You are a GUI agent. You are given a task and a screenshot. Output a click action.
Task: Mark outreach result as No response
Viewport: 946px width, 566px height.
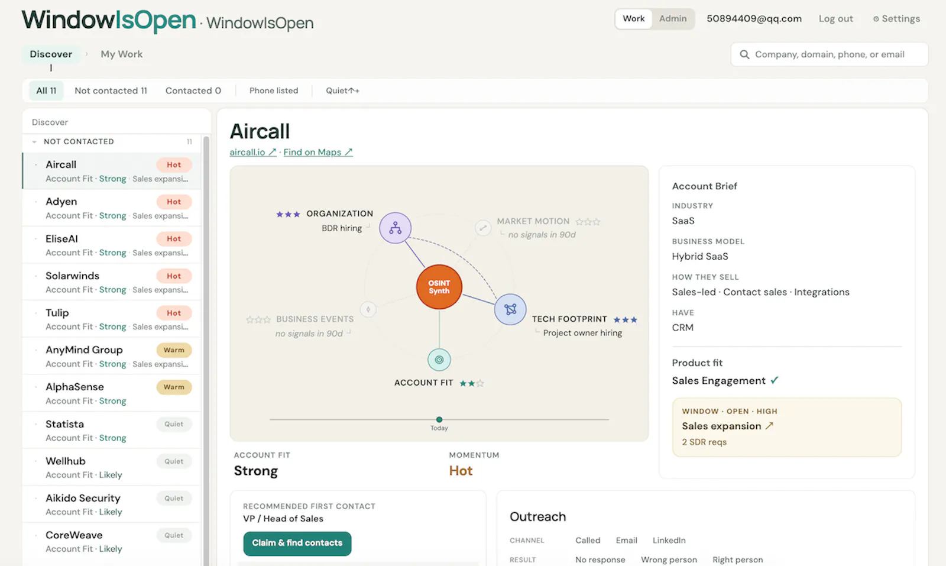tap(600, 559)
